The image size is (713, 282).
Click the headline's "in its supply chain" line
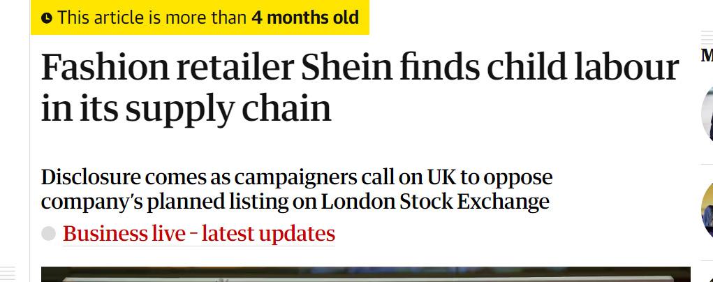click(186, 109)
